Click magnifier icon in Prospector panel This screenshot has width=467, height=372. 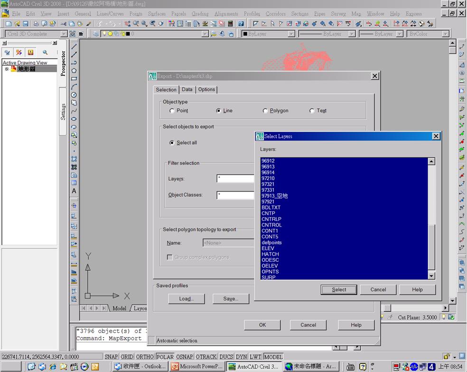[45, 52]
